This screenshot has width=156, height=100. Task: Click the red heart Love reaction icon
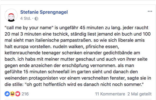coord(18,94)
